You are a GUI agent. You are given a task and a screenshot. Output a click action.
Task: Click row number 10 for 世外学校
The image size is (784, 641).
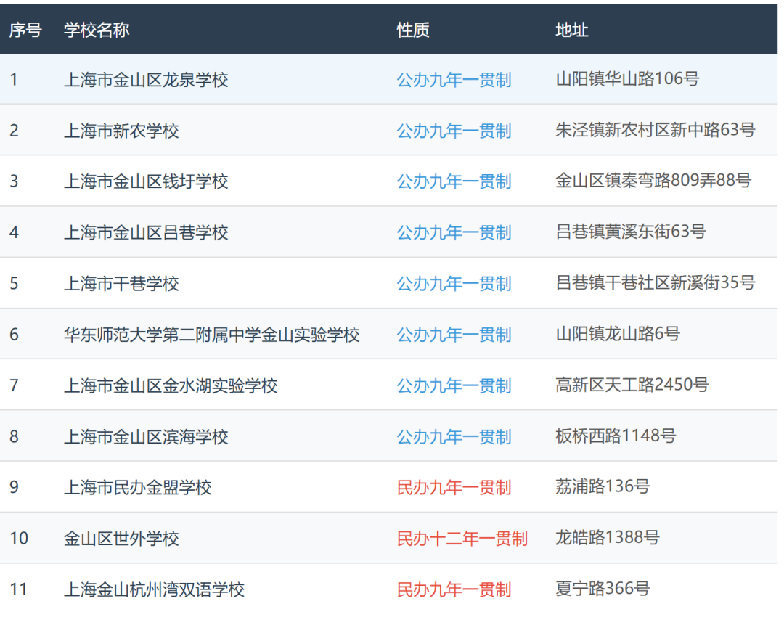pos(19,539)
